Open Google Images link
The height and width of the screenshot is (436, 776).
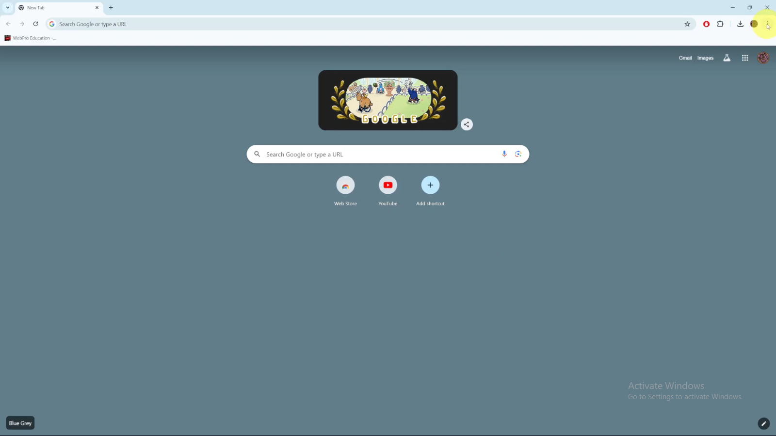705,58
